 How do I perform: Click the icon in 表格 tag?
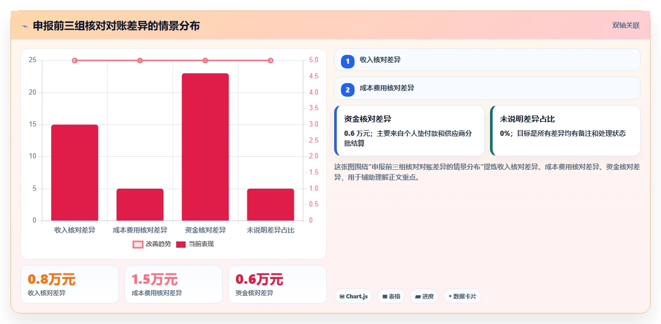pyautogui.click(x=385, y=296)
